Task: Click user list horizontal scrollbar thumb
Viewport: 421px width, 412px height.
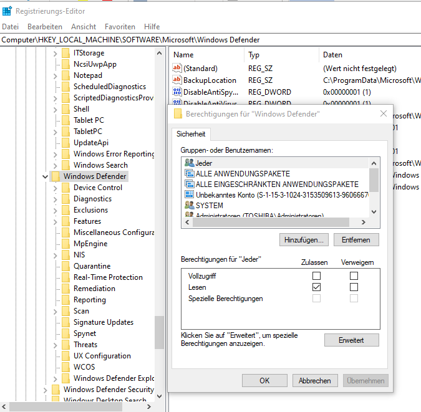Action: click(271, 223)
